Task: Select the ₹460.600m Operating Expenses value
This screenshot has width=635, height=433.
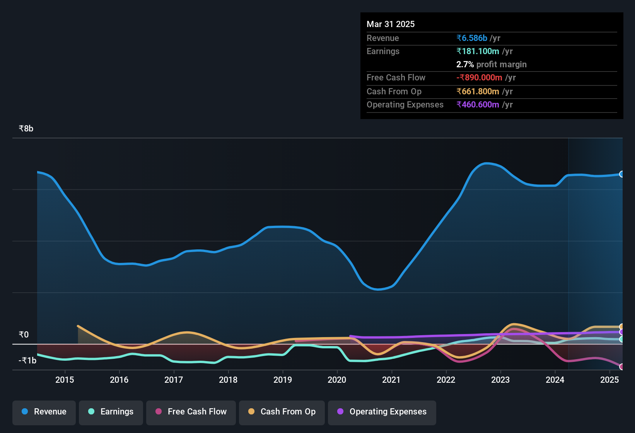Action: [478, 105]
